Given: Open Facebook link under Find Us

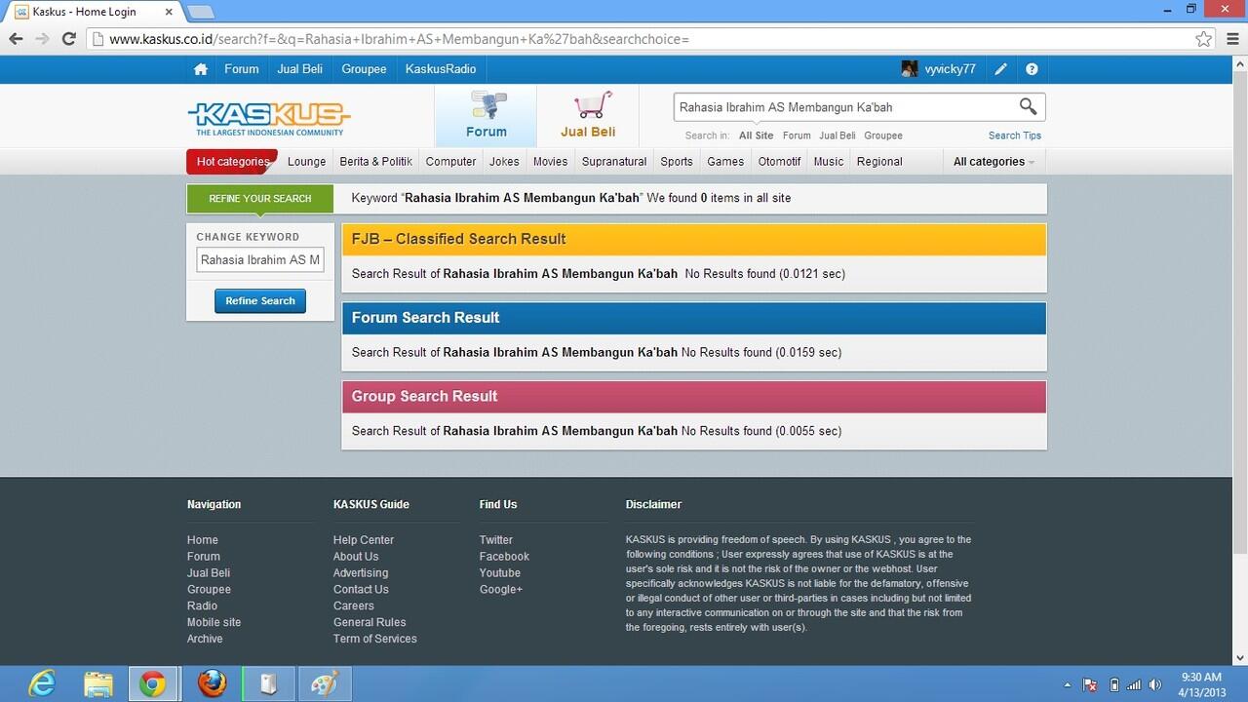Looking at the screenshot, I should coord(504,557).
